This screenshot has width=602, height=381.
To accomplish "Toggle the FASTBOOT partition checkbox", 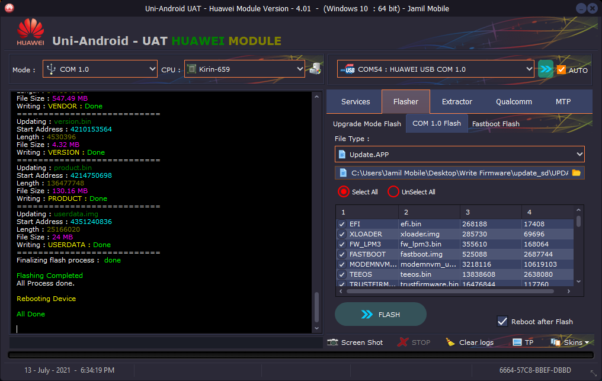I will coord(342,254).
